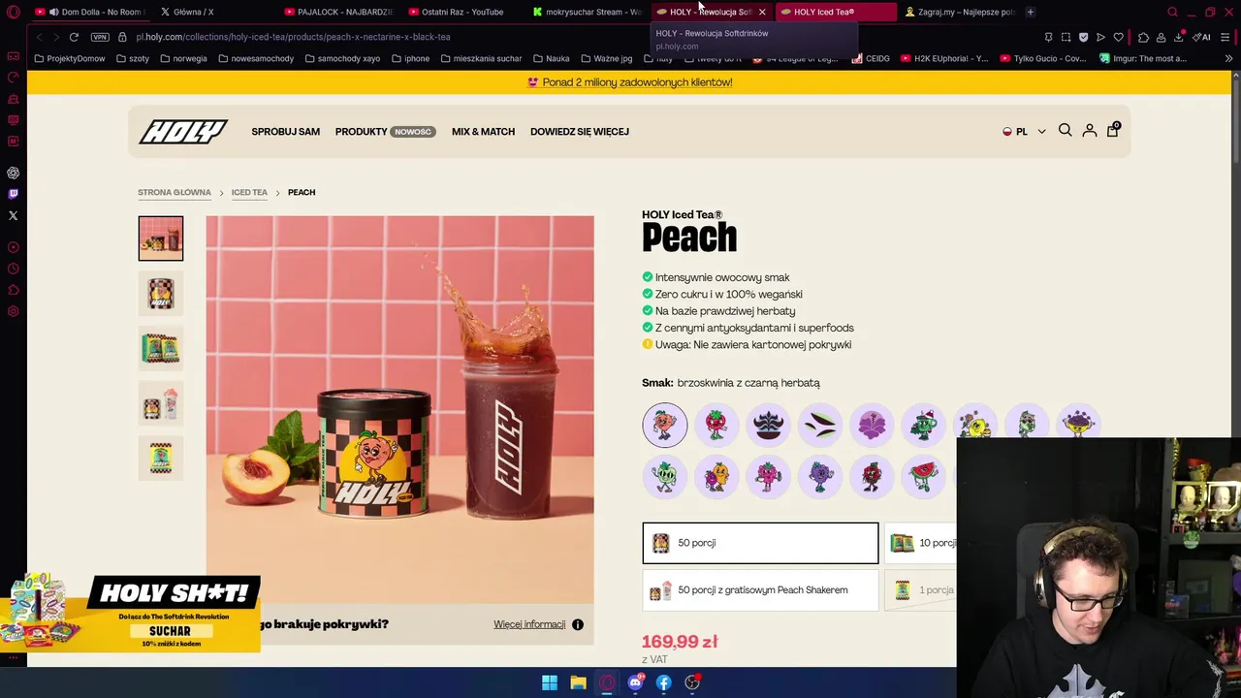Click the address bar URL field

point(582,37)
